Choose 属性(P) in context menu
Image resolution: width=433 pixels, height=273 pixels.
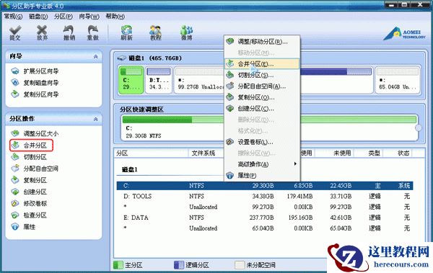point(262,175)
